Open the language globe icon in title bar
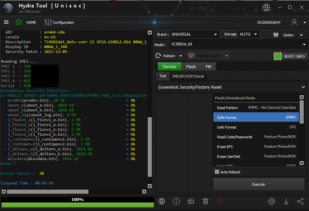 [x=266, y=7]
